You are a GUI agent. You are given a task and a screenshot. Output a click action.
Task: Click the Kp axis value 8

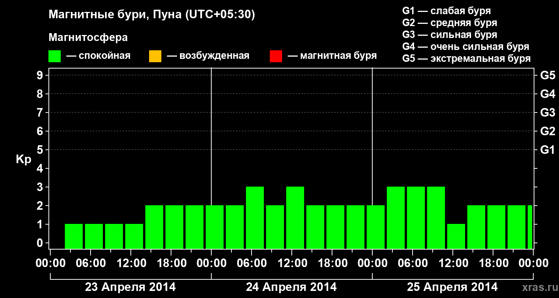[x=41, y=94]
